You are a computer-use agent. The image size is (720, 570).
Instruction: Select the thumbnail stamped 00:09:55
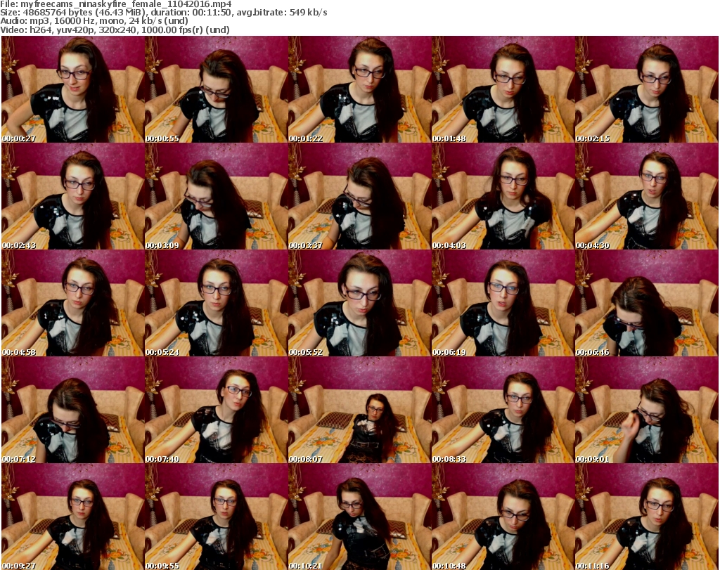tap(217, 517)
